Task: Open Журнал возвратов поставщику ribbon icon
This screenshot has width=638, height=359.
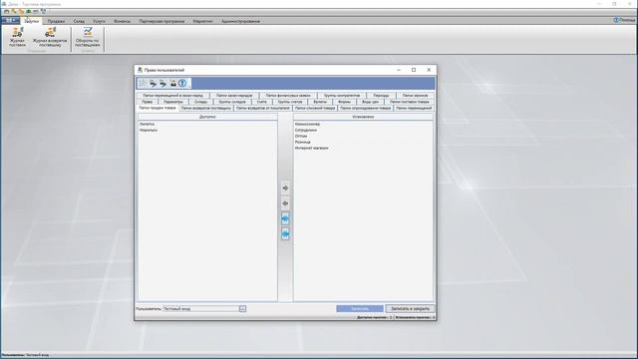Action: (50, 37)
